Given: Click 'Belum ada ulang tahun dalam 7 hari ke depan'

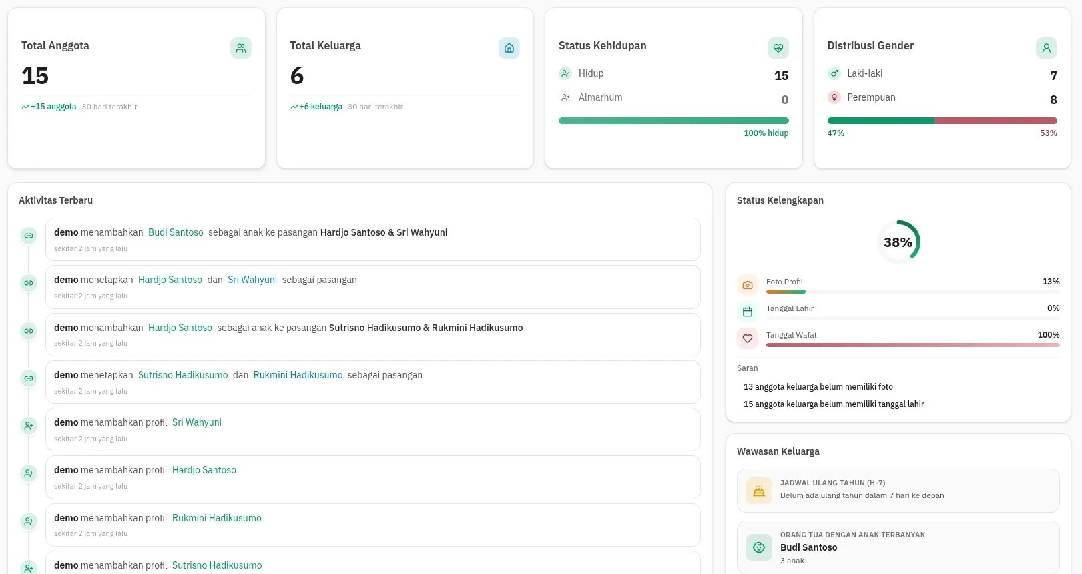Looking at the screenshot, I should pos(862,495).
